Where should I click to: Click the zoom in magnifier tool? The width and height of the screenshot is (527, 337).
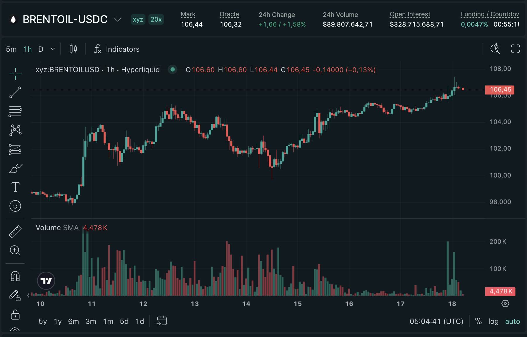pyautogui.click(x=15, y=250)
